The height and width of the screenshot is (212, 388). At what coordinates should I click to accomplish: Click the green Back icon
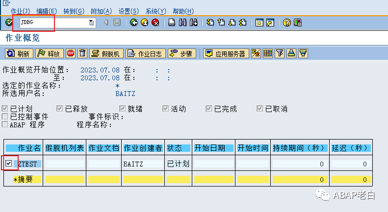pyautogui.click(x=134, y=23)
